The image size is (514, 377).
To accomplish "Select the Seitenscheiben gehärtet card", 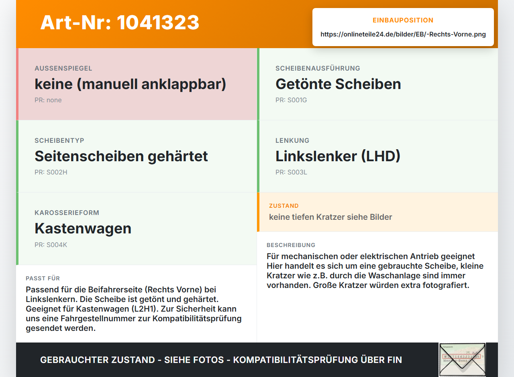I will (137, 156).
